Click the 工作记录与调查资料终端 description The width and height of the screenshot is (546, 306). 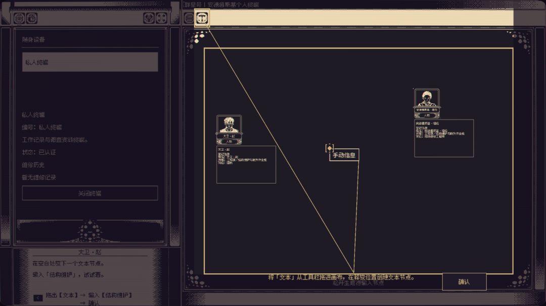(55, 140)
